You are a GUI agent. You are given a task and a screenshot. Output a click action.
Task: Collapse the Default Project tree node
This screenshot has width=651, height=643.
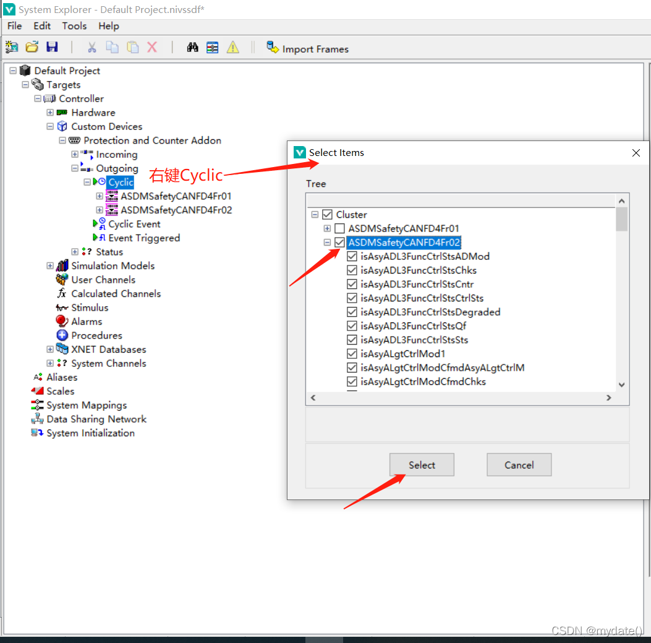13,71
